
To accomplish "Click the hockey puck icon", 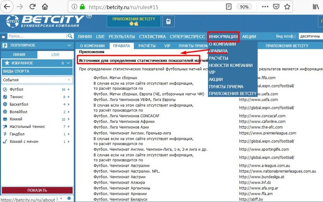I will [x=5, y=119].
